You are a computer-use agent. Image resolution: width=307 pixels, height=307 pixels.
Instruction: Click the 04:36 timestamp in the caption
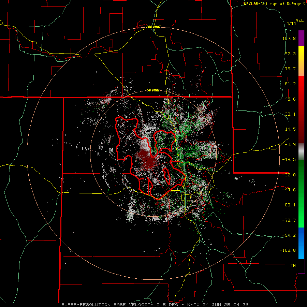coord(242,305)
